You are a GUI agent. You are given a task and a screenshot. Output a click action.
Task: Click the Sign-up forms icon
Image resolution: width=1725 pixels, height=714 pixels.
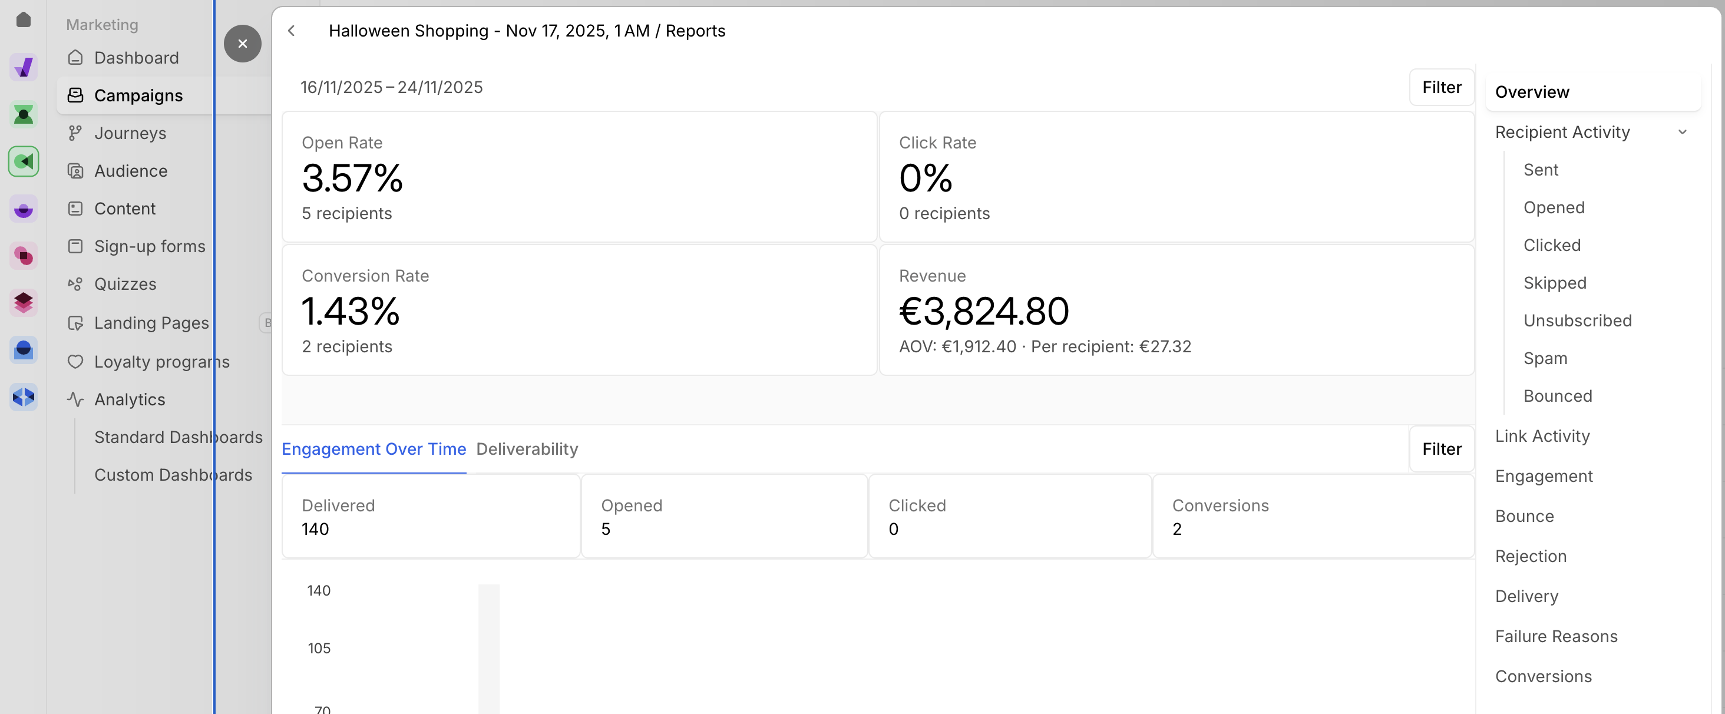point(75,246)
